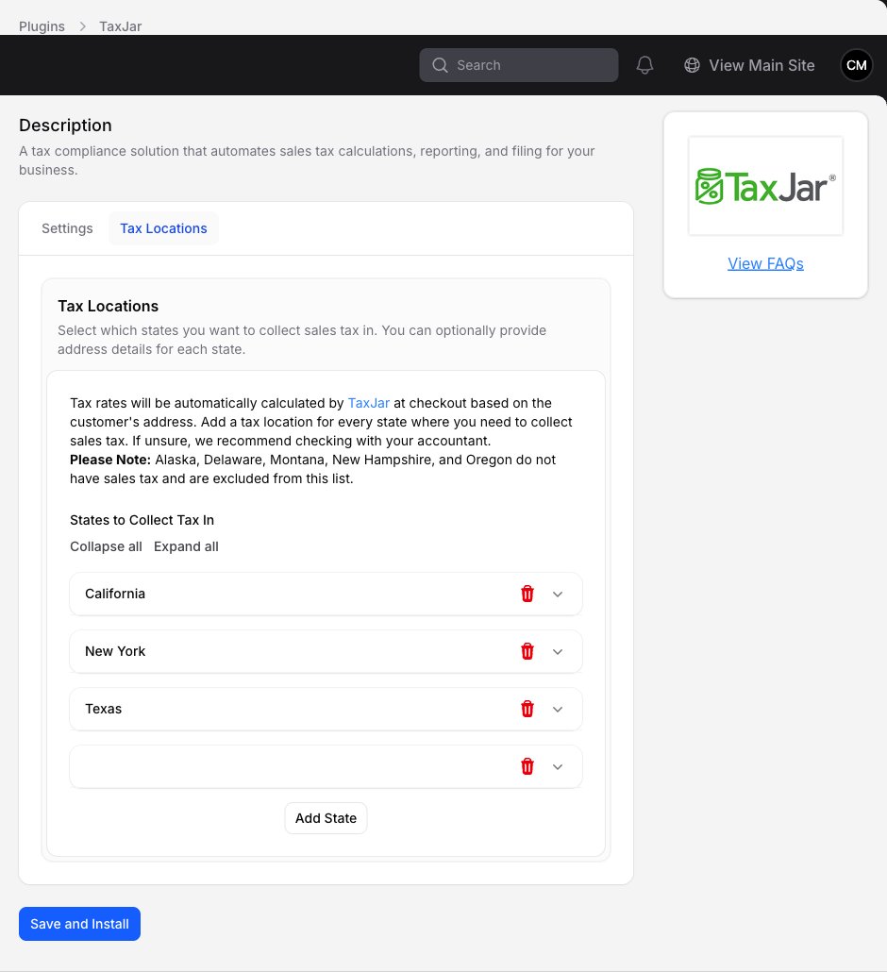Switch to the Settings tab
The image size is (887, 972).
click(x=67, y=228)
